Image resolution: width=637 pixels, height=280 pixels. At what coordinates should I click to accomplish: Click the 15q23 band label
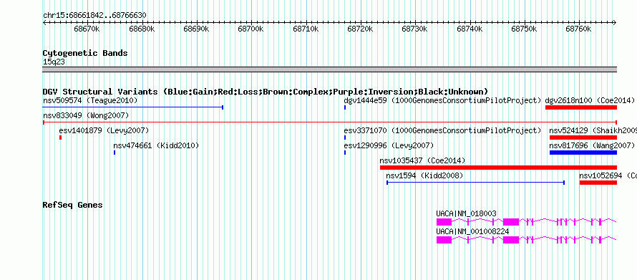pyautogui.click(x=54, y=62)
